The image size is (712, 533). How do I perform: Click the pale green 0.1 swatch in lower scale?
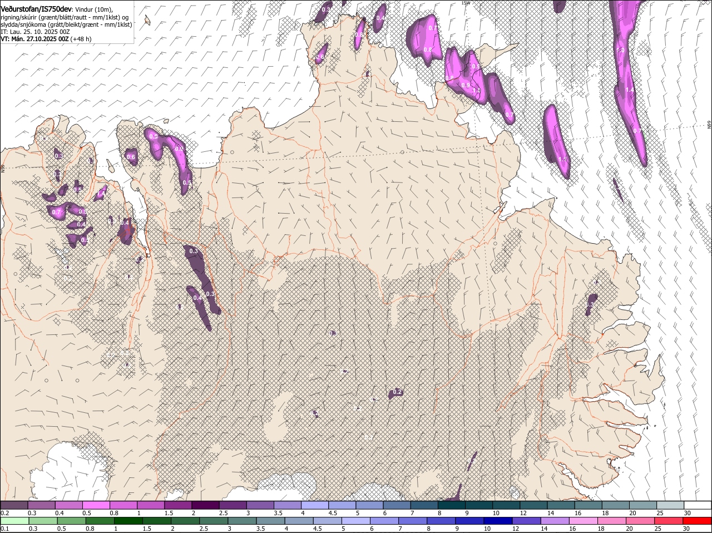tap(14, 521)
